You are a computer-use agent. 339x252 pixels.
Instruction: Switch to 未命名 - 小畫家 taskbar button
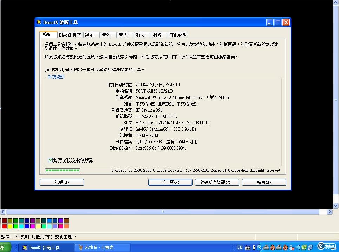99,247
